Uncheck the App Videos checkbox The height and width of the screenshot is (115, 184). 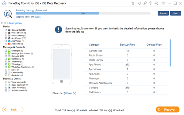(x=6, y=41)
